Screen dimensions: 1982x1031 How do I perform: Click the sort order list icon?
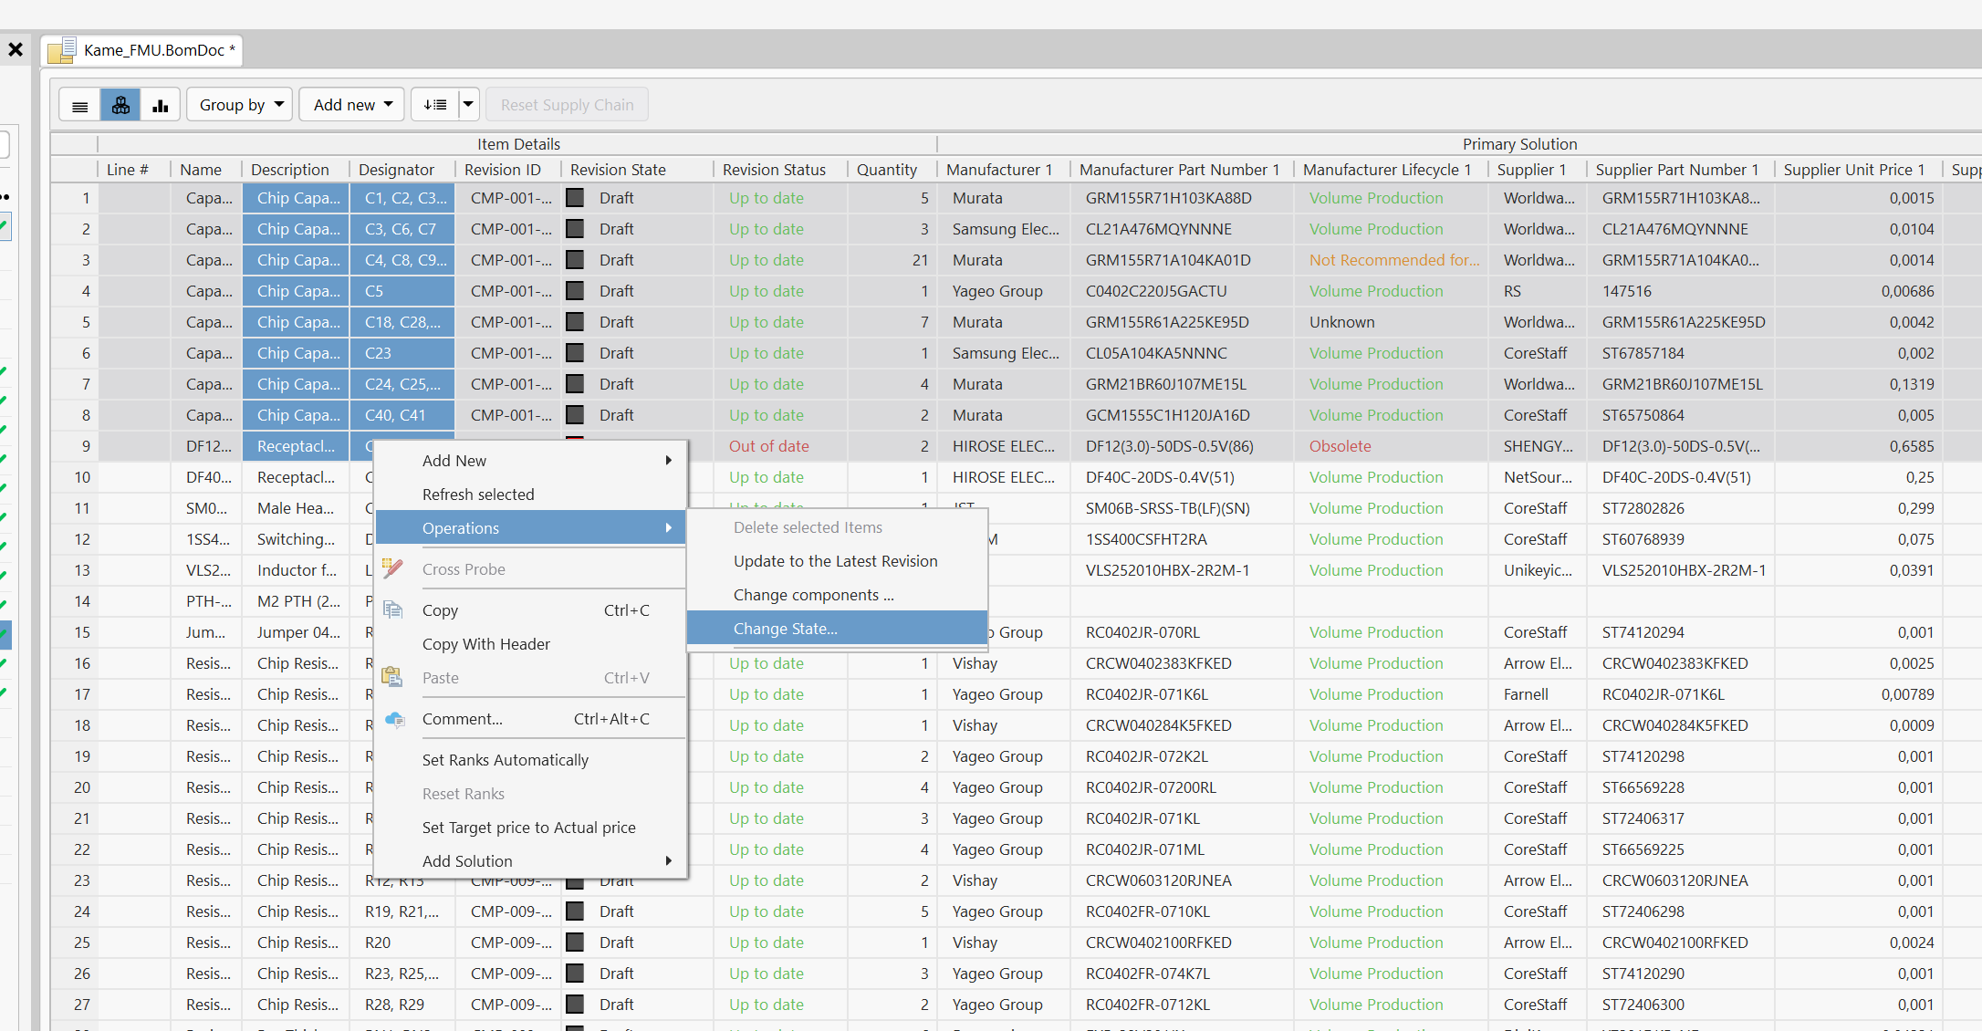click(435, 105)
